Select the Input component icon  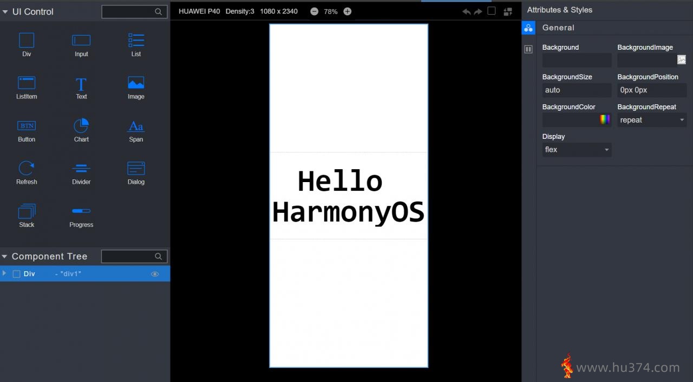pyautogui.click(x=81, y=41)
